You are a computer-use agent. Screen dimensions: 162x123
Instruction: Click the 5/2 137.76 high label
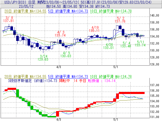coord(120,20)
